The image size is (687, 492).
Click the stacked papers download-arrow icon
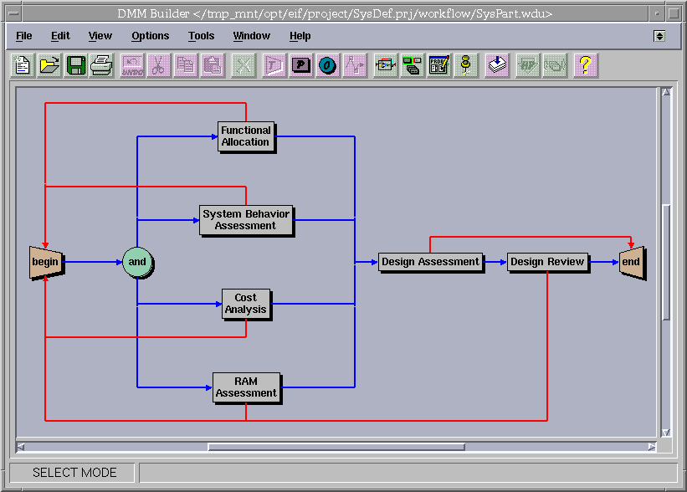point(498,64)
